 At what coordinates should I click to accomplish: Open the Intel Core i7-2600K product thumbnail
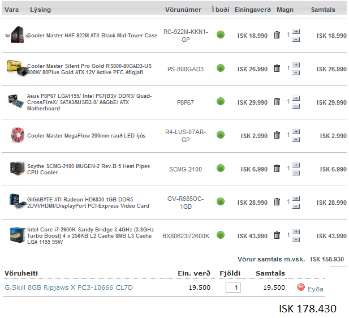[x=15, y=235]
